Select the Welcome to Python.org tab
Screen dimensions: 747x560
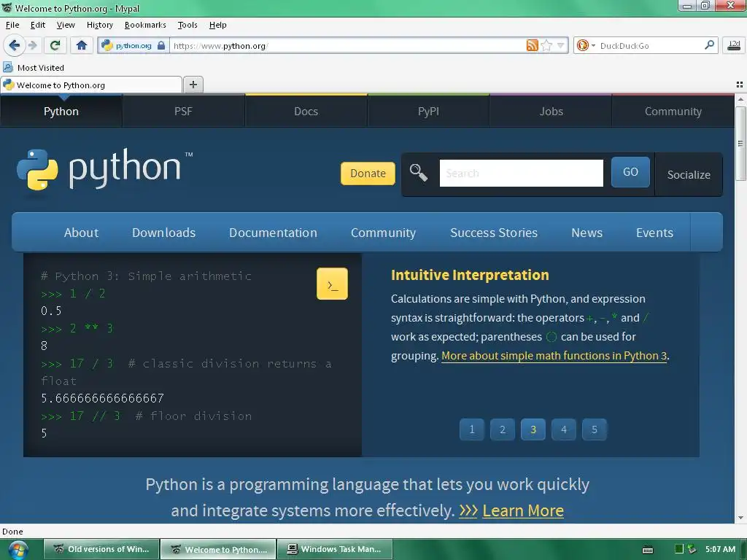[x=91, y=85]
